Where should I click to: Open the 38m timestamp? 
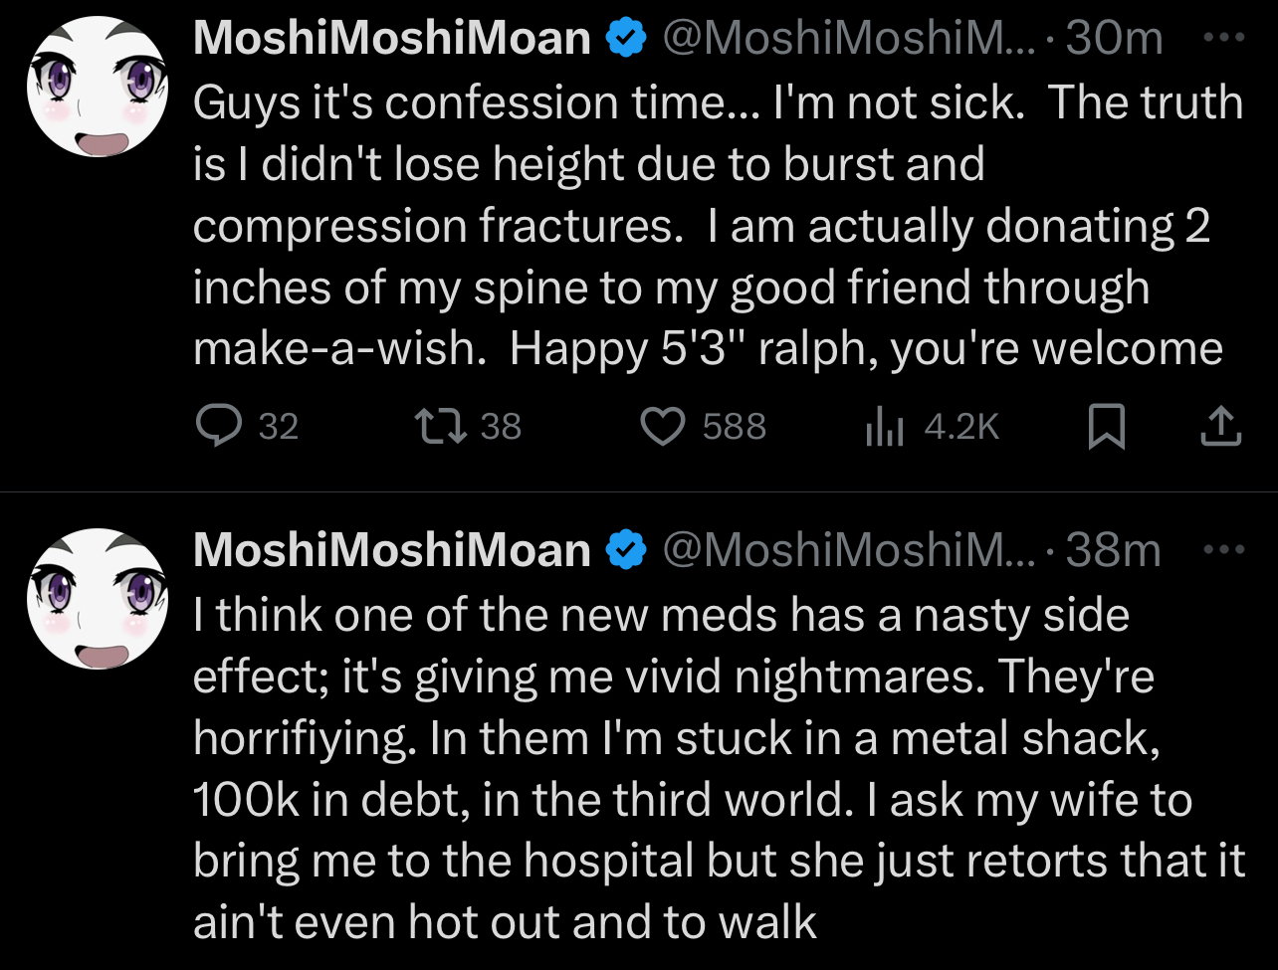(x=1114, y=550)
